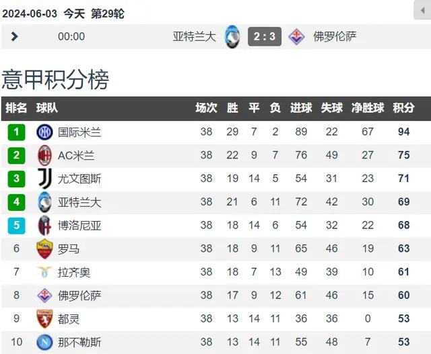Sort the table by the 进球 column

coord(301,107)
